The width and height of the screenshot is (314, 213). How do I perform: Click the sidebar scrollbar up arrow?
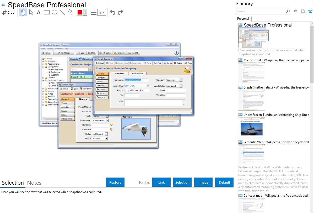[x=312, y=24]
